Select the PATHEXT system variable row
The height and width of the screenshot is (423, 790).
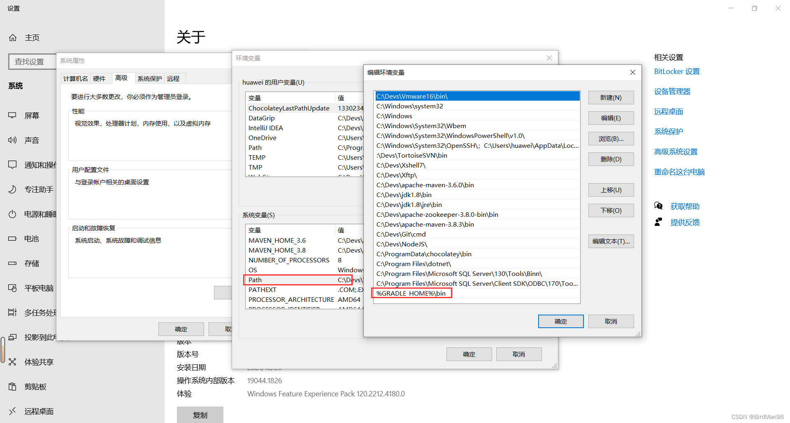(304, 290)
